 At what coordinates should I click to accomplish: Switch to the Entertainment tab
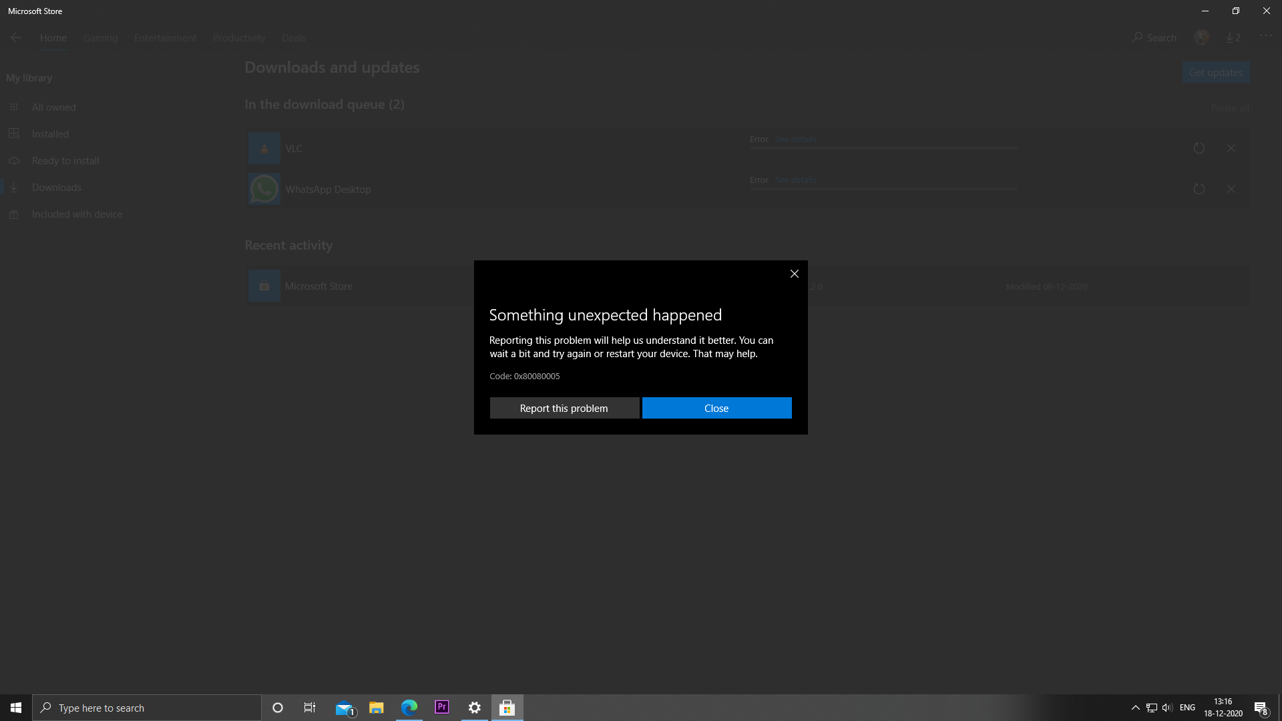tap(165, 37)
